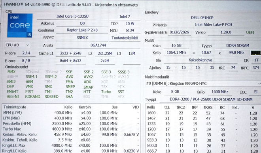Click the VMX feature flag
261x153 pixels.
pos(29,87)
